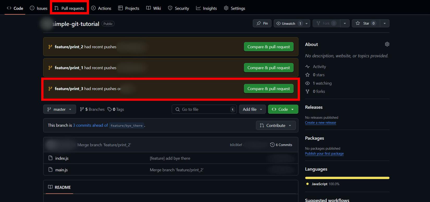Screen dimensions: 430x202
Task: View the 5 Branches link
Action: [x=92, y=109]
